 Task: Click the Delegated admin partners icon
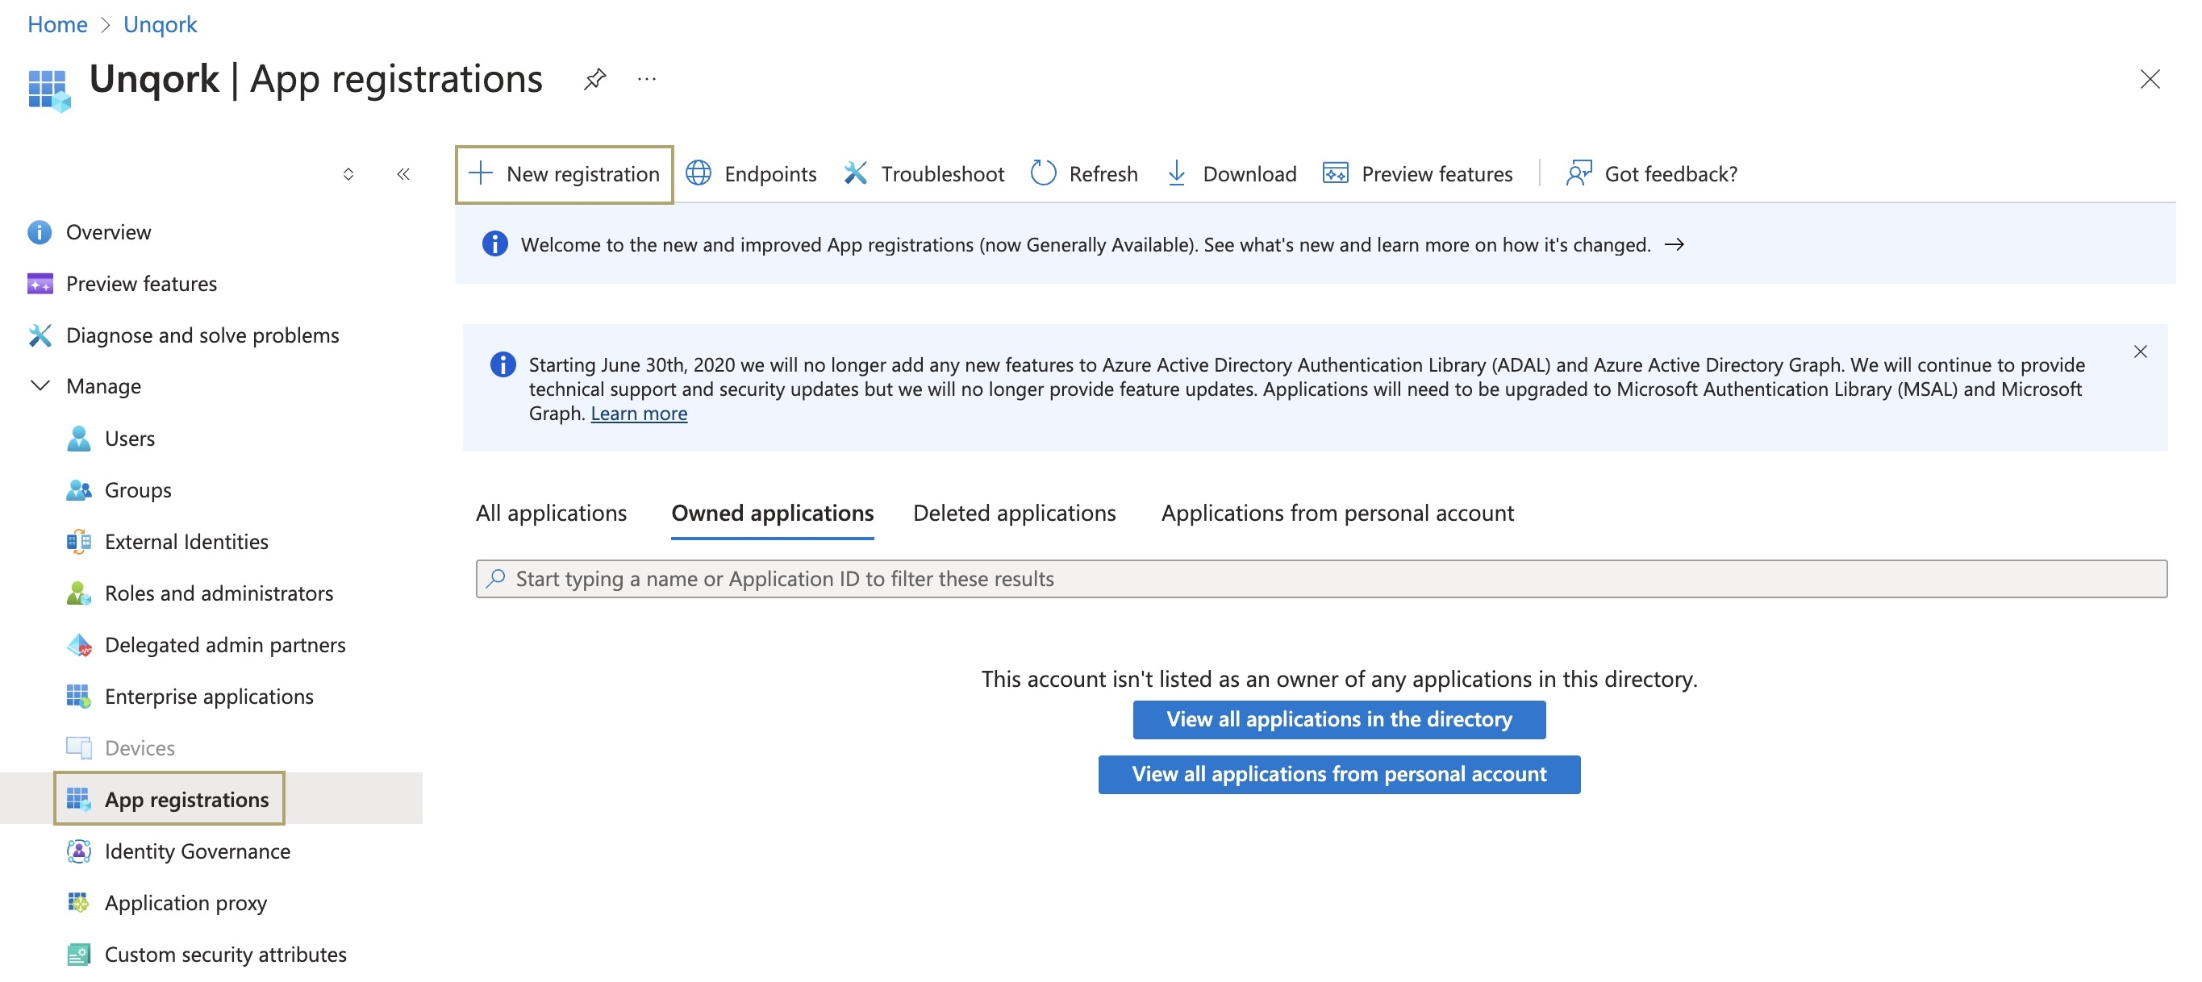point(79,645)
